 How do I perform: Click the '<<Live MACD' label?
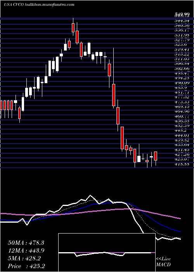tap(163, 262)
